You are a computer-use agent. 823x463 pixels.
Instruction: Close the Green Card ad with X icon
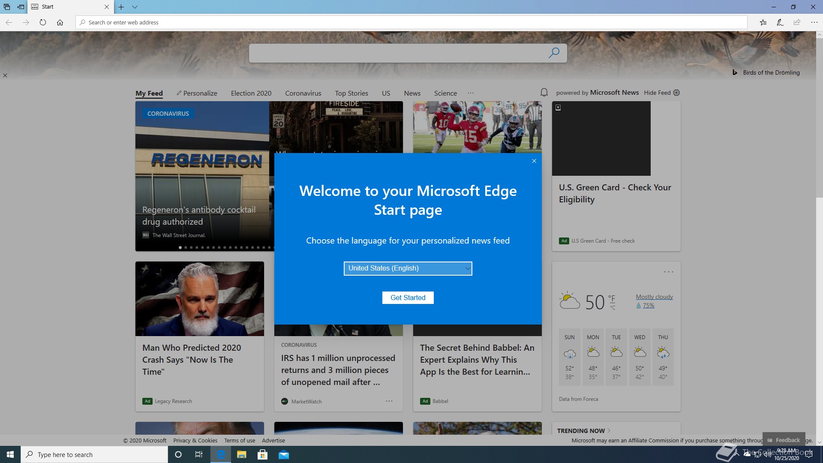[x=558, y=108]
